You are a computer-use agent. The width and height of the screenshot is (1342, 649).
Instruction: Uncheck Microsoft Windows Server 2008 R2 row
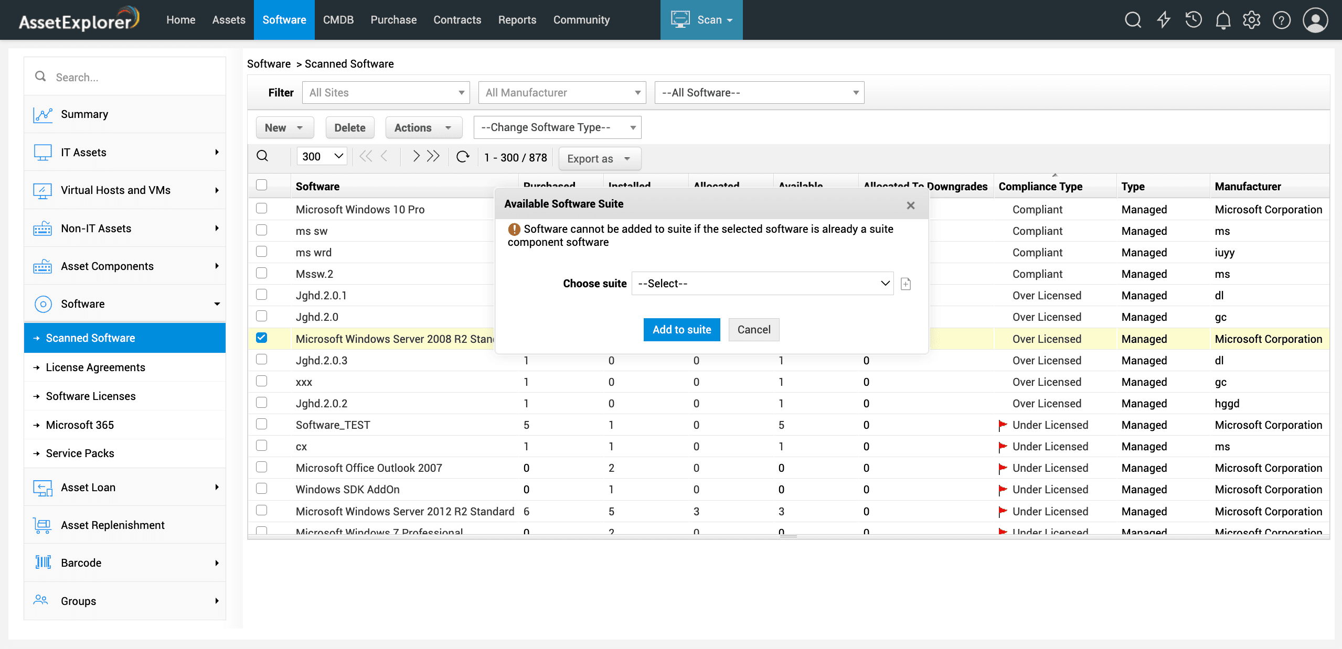(x=261, y=338)
